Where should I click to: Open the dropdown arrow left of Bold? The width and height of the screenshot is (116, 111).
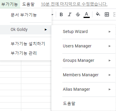53,15
